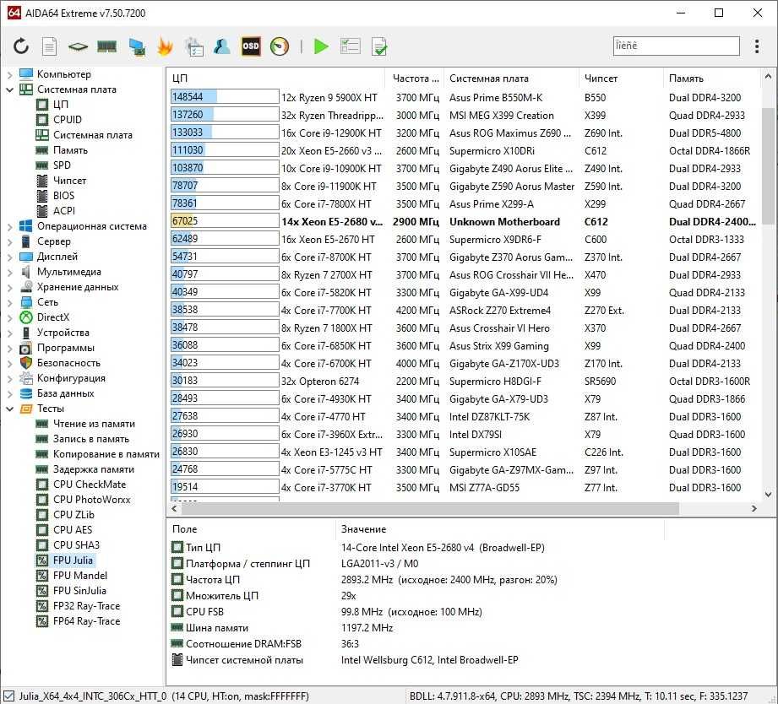Select the CPU AES test

point(73,530)
